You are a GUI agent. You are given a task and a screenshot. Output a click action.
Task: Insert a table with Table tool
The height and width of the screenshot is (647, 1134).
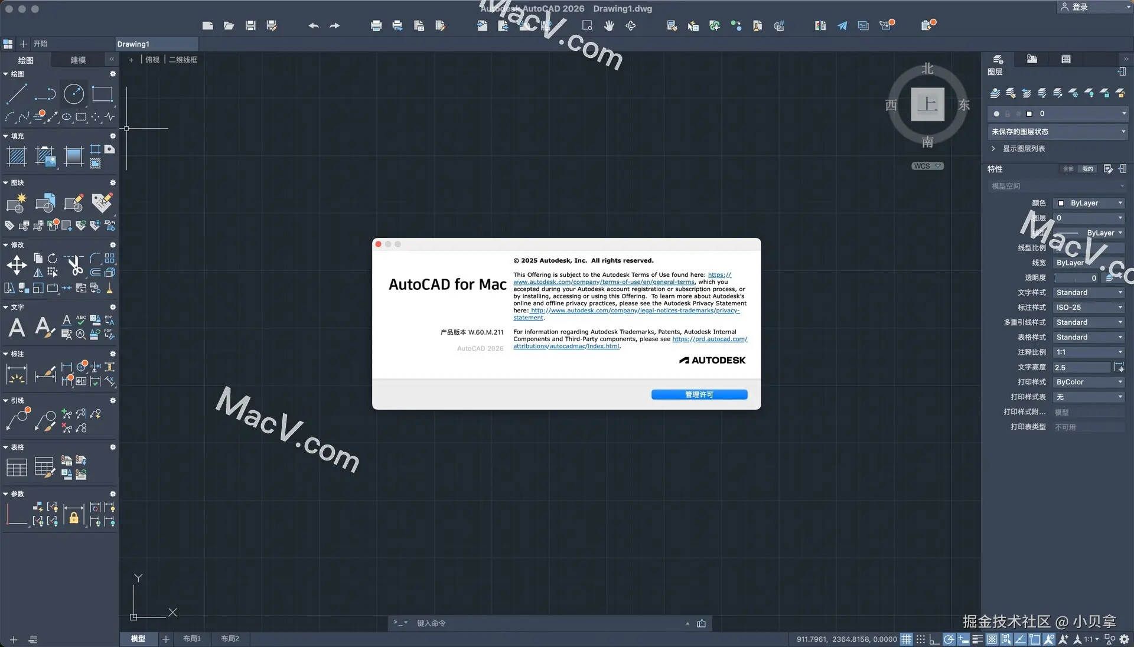click(x=17, y=468)
